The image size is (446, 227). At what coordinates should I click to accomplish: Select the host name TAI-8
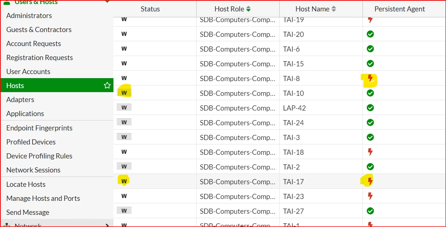click(x=292, y=78)
